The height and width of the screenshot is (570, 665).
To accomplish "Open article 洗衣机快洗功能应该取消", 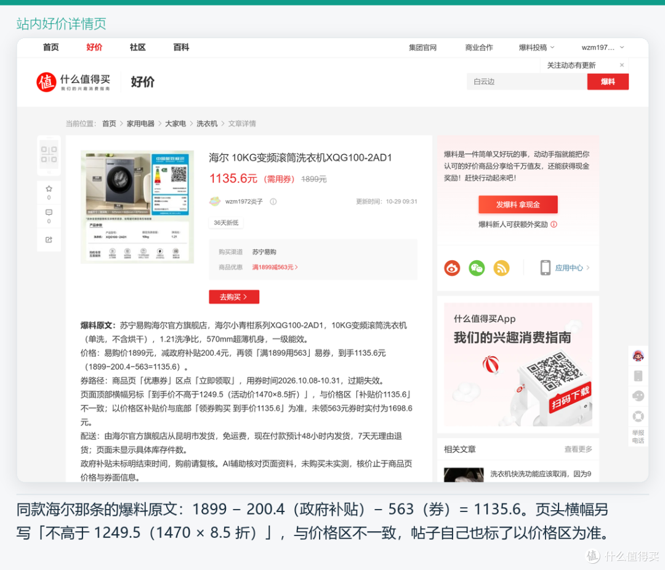I will (x=541, y=474).
